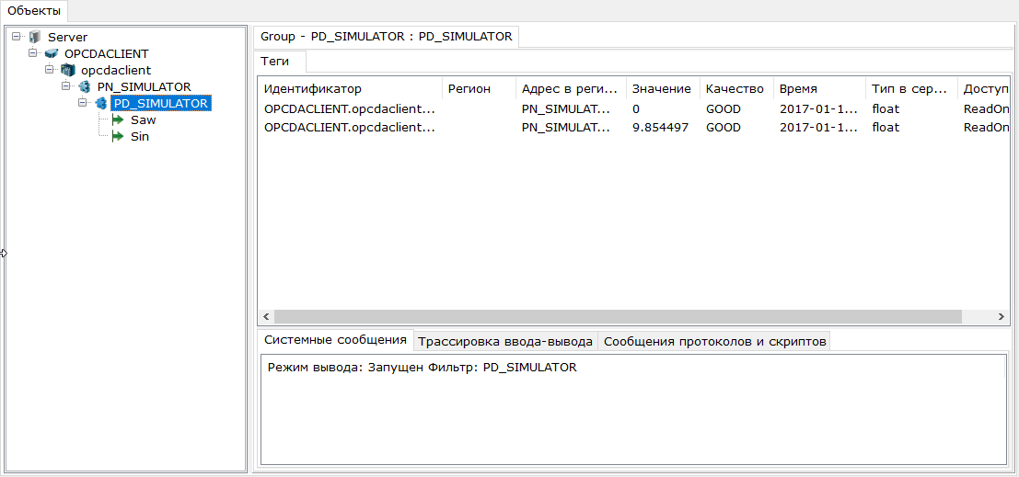Open the Объекты tab

click(x=34, y=10)
